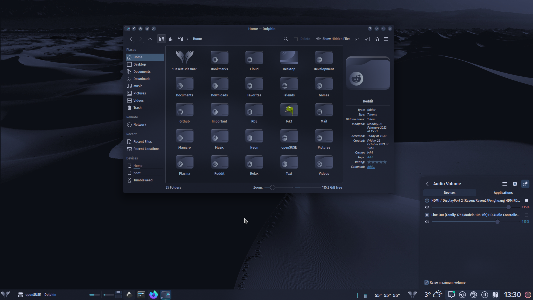Select the Games folder icon
The height and width of the screenshot is (300, 533).
pos(324,84)
